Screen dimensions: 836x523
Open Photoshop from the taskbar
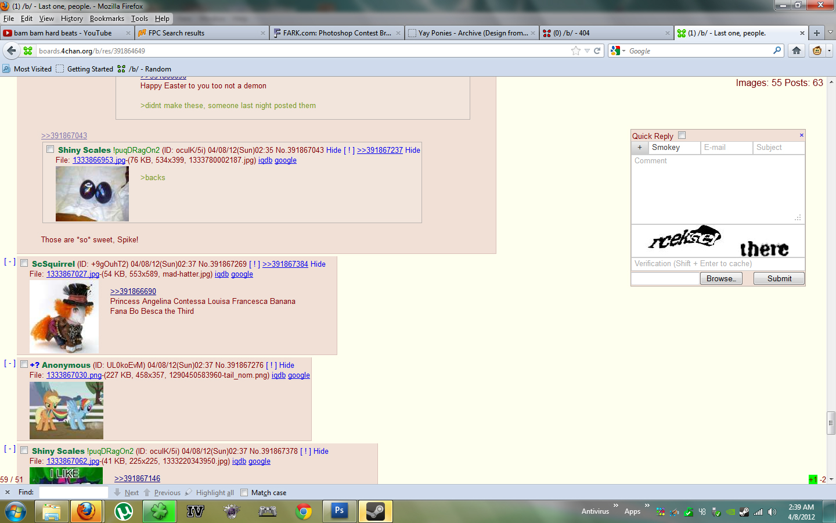[339, 511]
